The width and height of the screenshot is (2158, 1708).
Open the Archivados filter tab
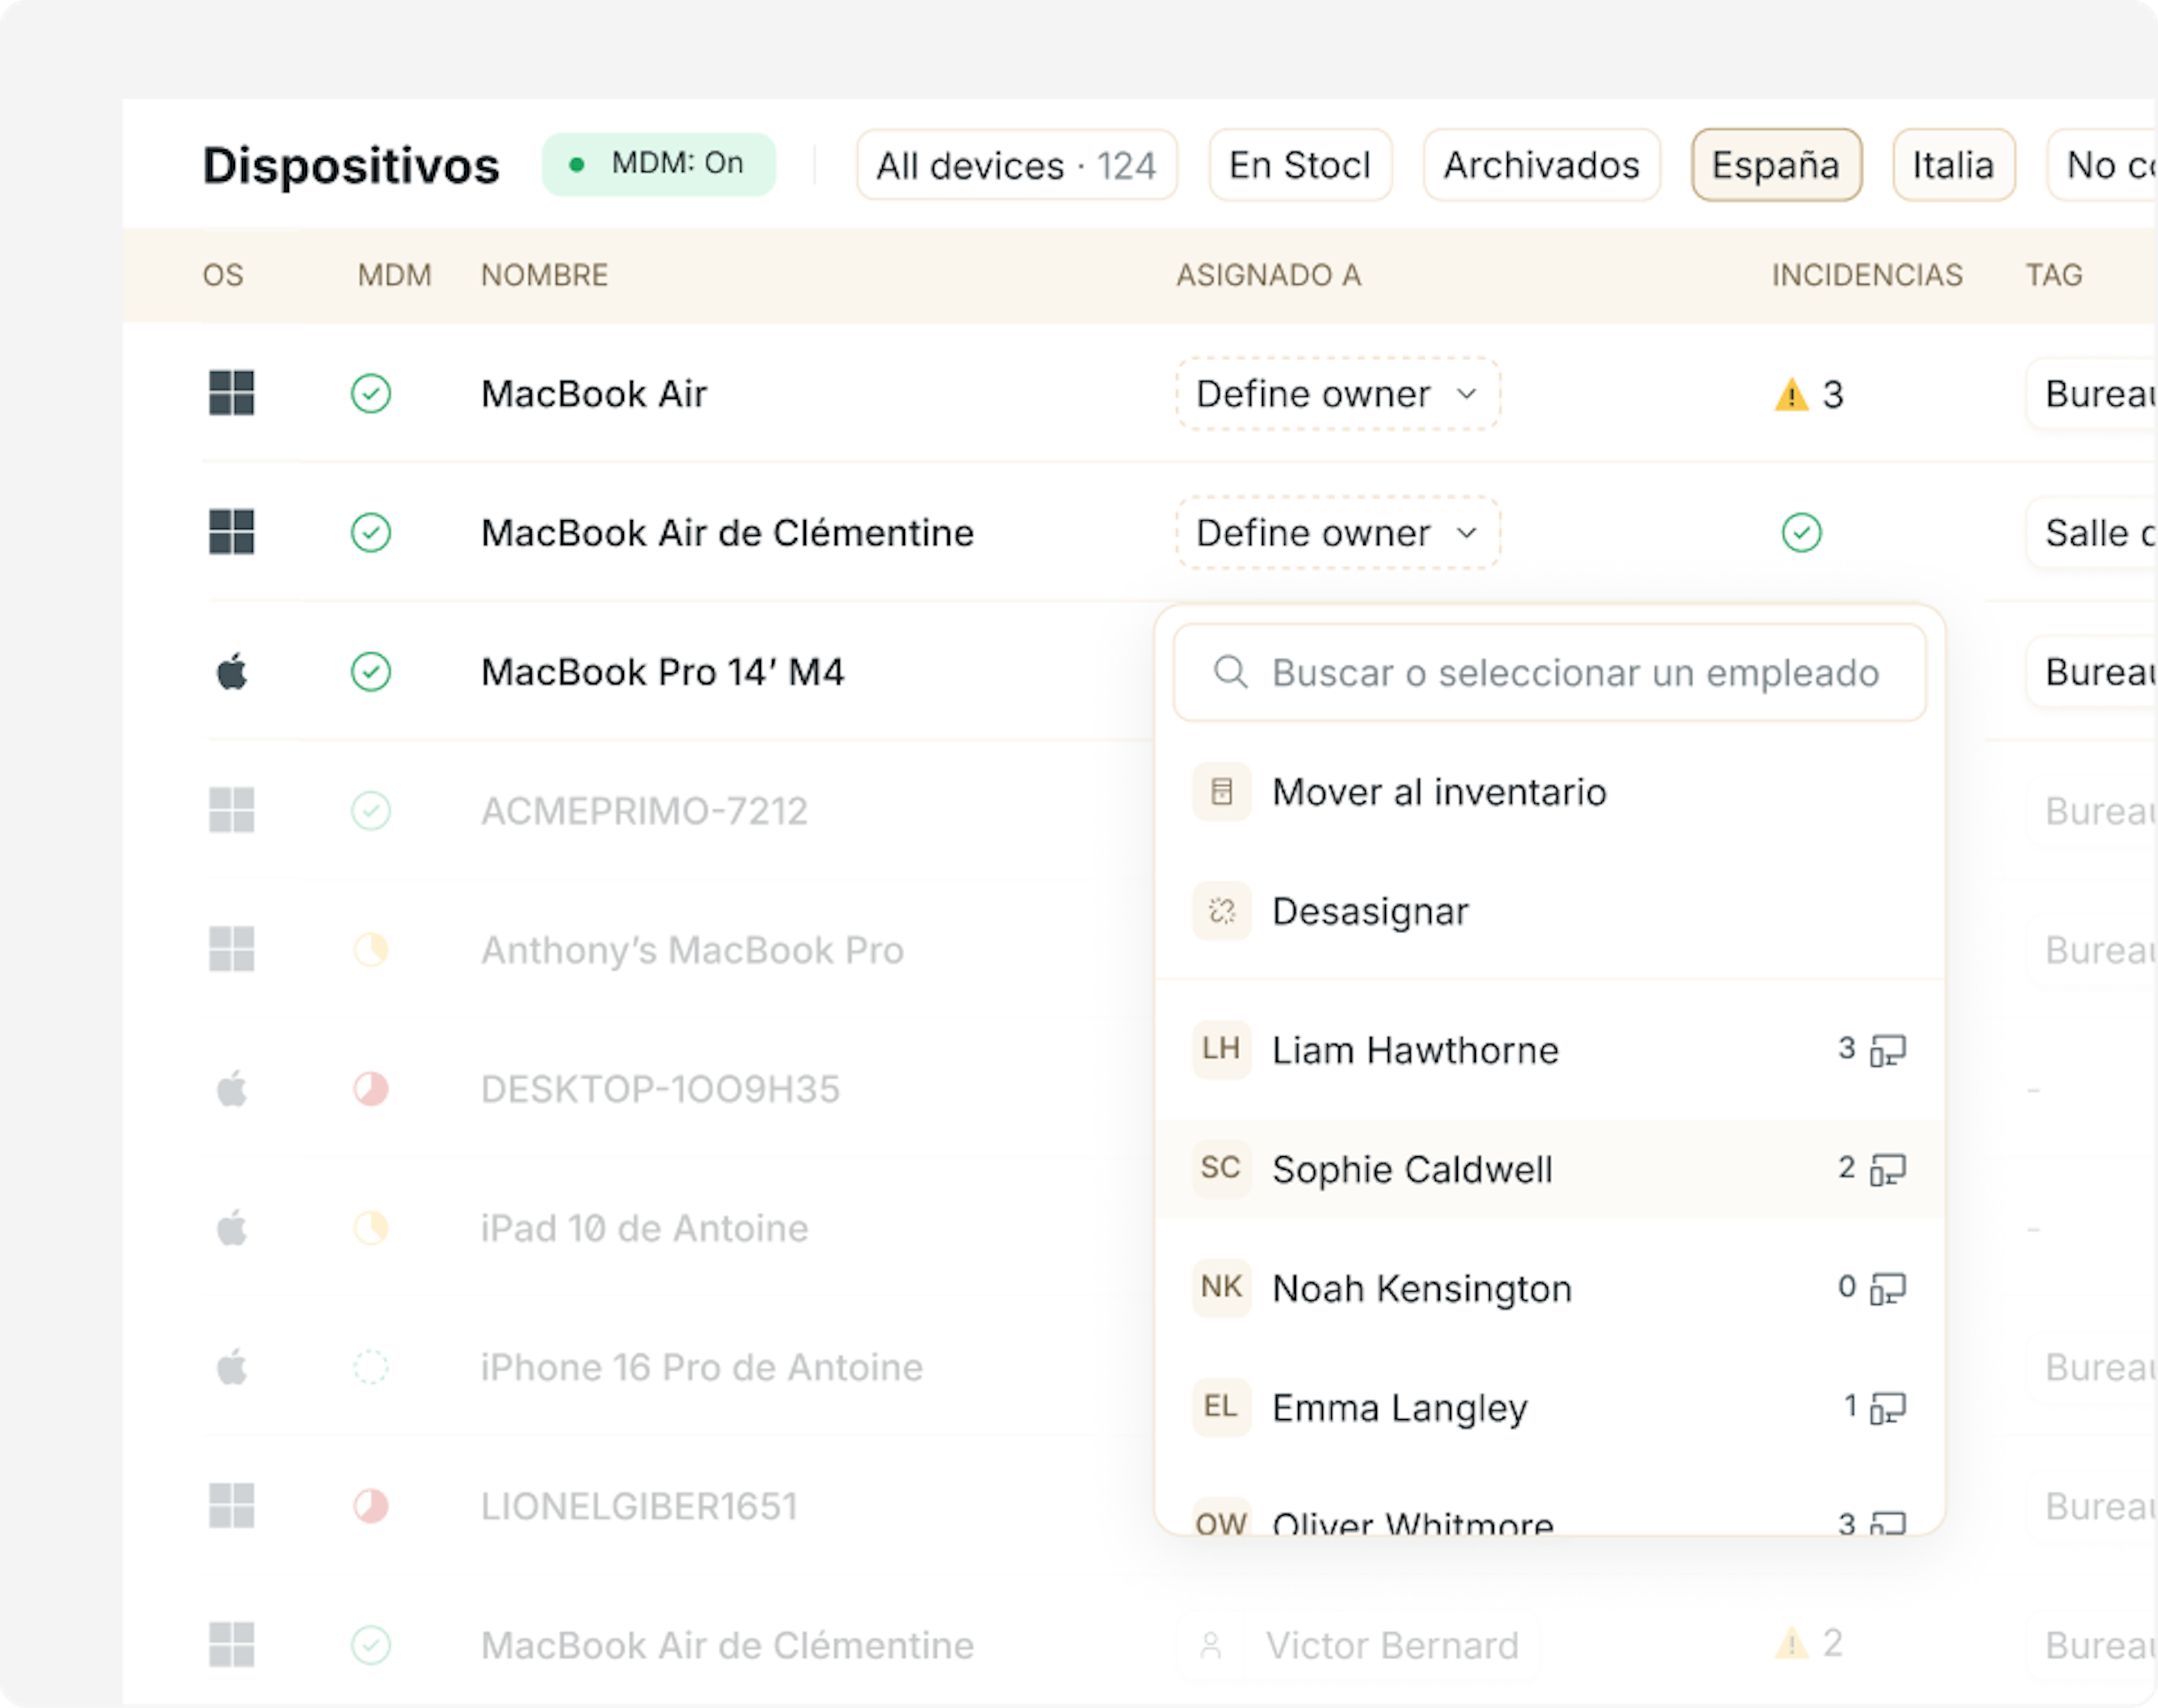1540,165
